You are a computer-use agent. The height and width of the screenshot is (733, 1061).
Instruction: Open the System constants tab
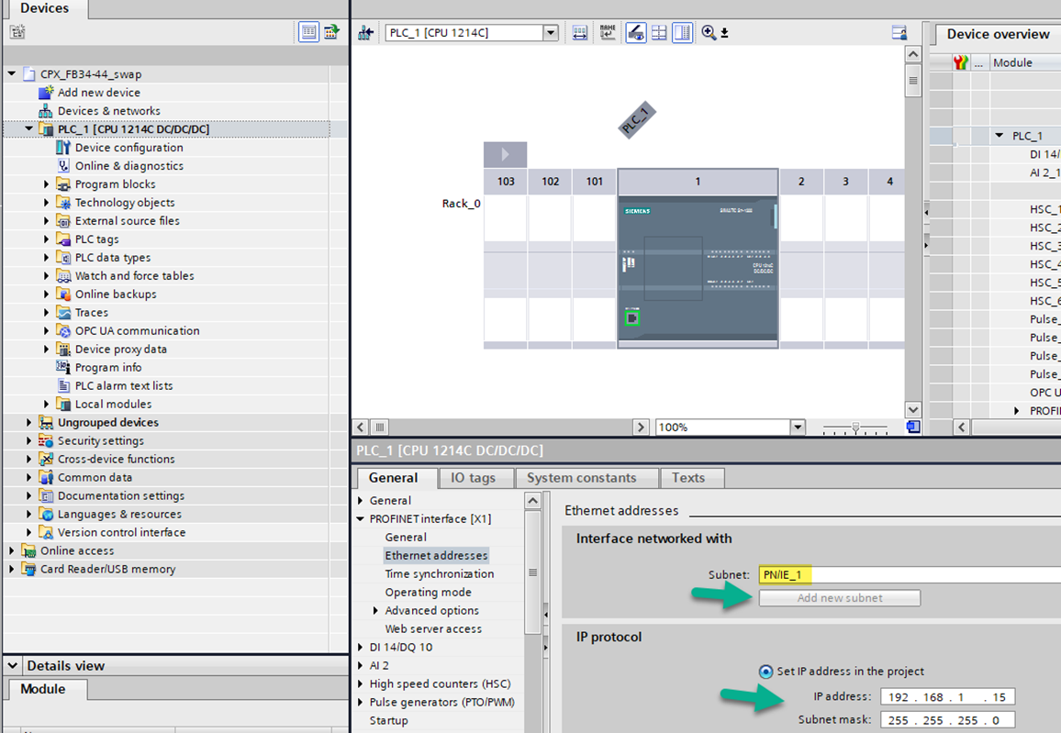coord(582,477)
